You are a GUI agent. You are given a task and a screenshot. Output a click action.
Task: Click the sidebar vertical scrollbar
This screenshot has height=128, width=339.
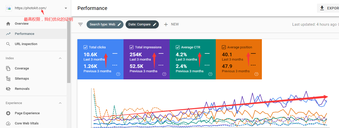[69, 51]
